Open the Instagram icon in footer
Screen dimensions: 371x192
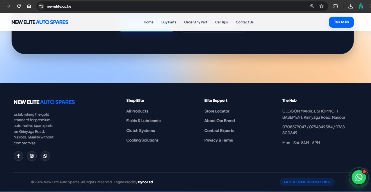pos(32,156)
